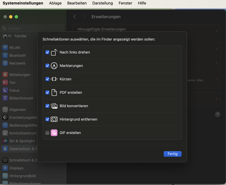This screenshot has width=226, height=185.
Task: Confirm with the Fertig button
Action: point(173,154)
